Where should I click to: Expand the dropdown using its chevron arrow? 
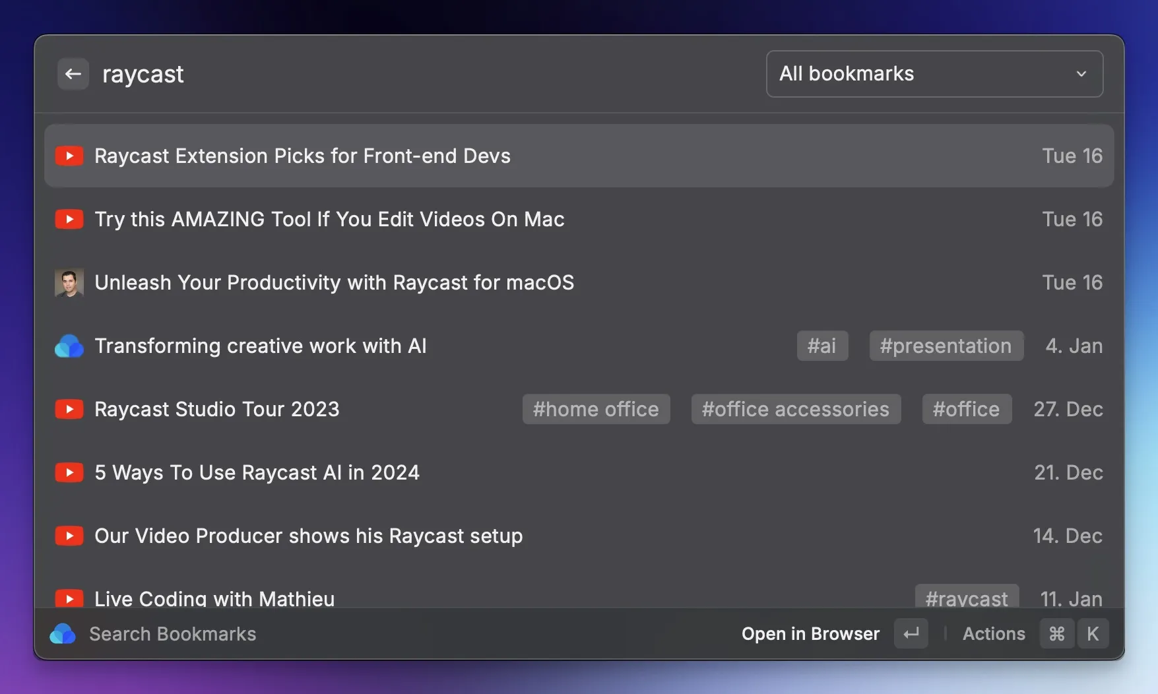point(1081,74)
